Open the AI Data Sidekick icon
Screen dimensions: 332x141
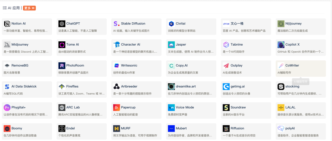click(7, 87)
